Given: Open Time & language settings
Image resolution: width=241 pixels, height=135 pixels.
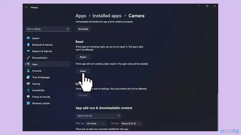Looking at the screenshot, I should tap(48, 77).
